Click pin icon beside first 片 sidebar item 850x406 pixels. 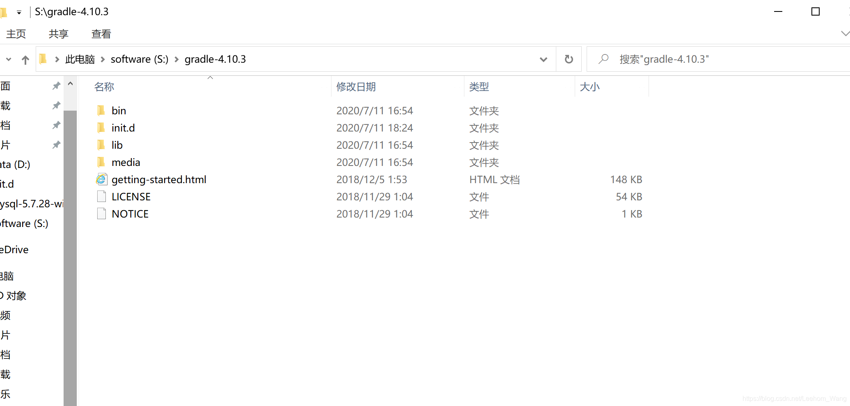pos(56,145)
